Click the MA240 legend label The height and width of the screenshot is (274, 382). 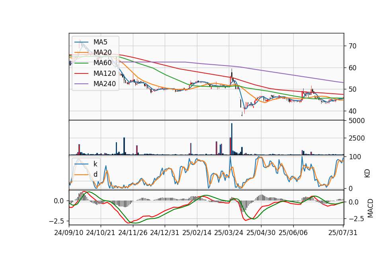pyautogui.click(x=105, y=84)
